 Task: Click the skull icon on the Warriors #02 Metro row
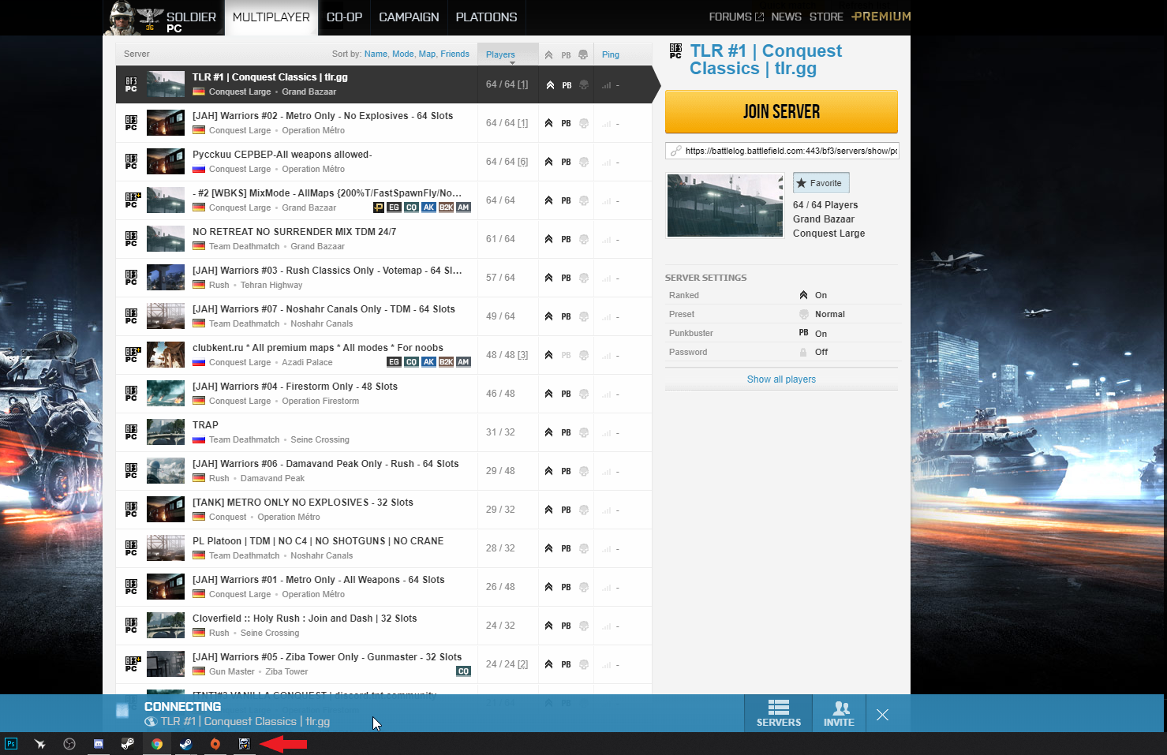point(583,123)
